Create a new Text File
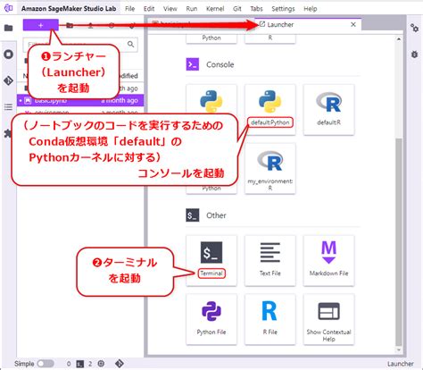Image resolution: width=423 pixels, height=370 pixels. [x=270, y=261]
